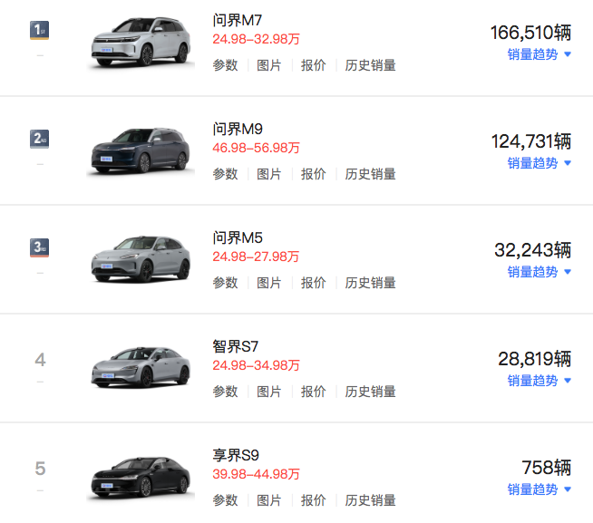Click the 2nd place rank badge

(x=39, y=139)
